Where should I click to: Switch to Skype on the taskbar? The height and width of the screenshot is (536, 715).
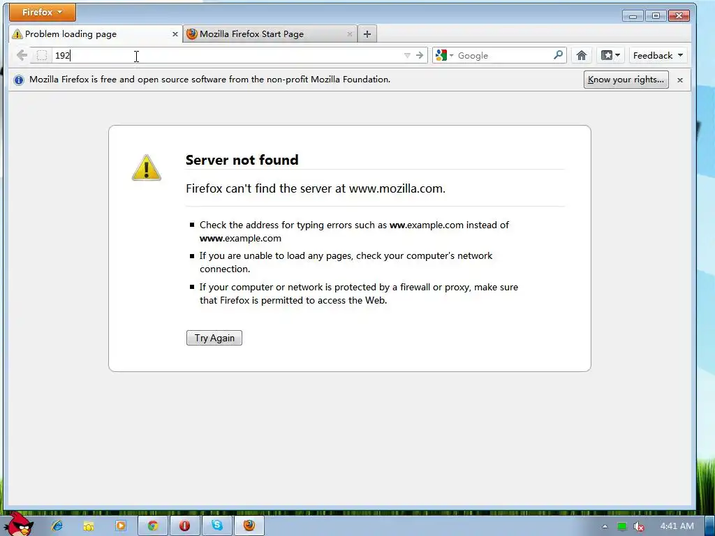point(217,526)
